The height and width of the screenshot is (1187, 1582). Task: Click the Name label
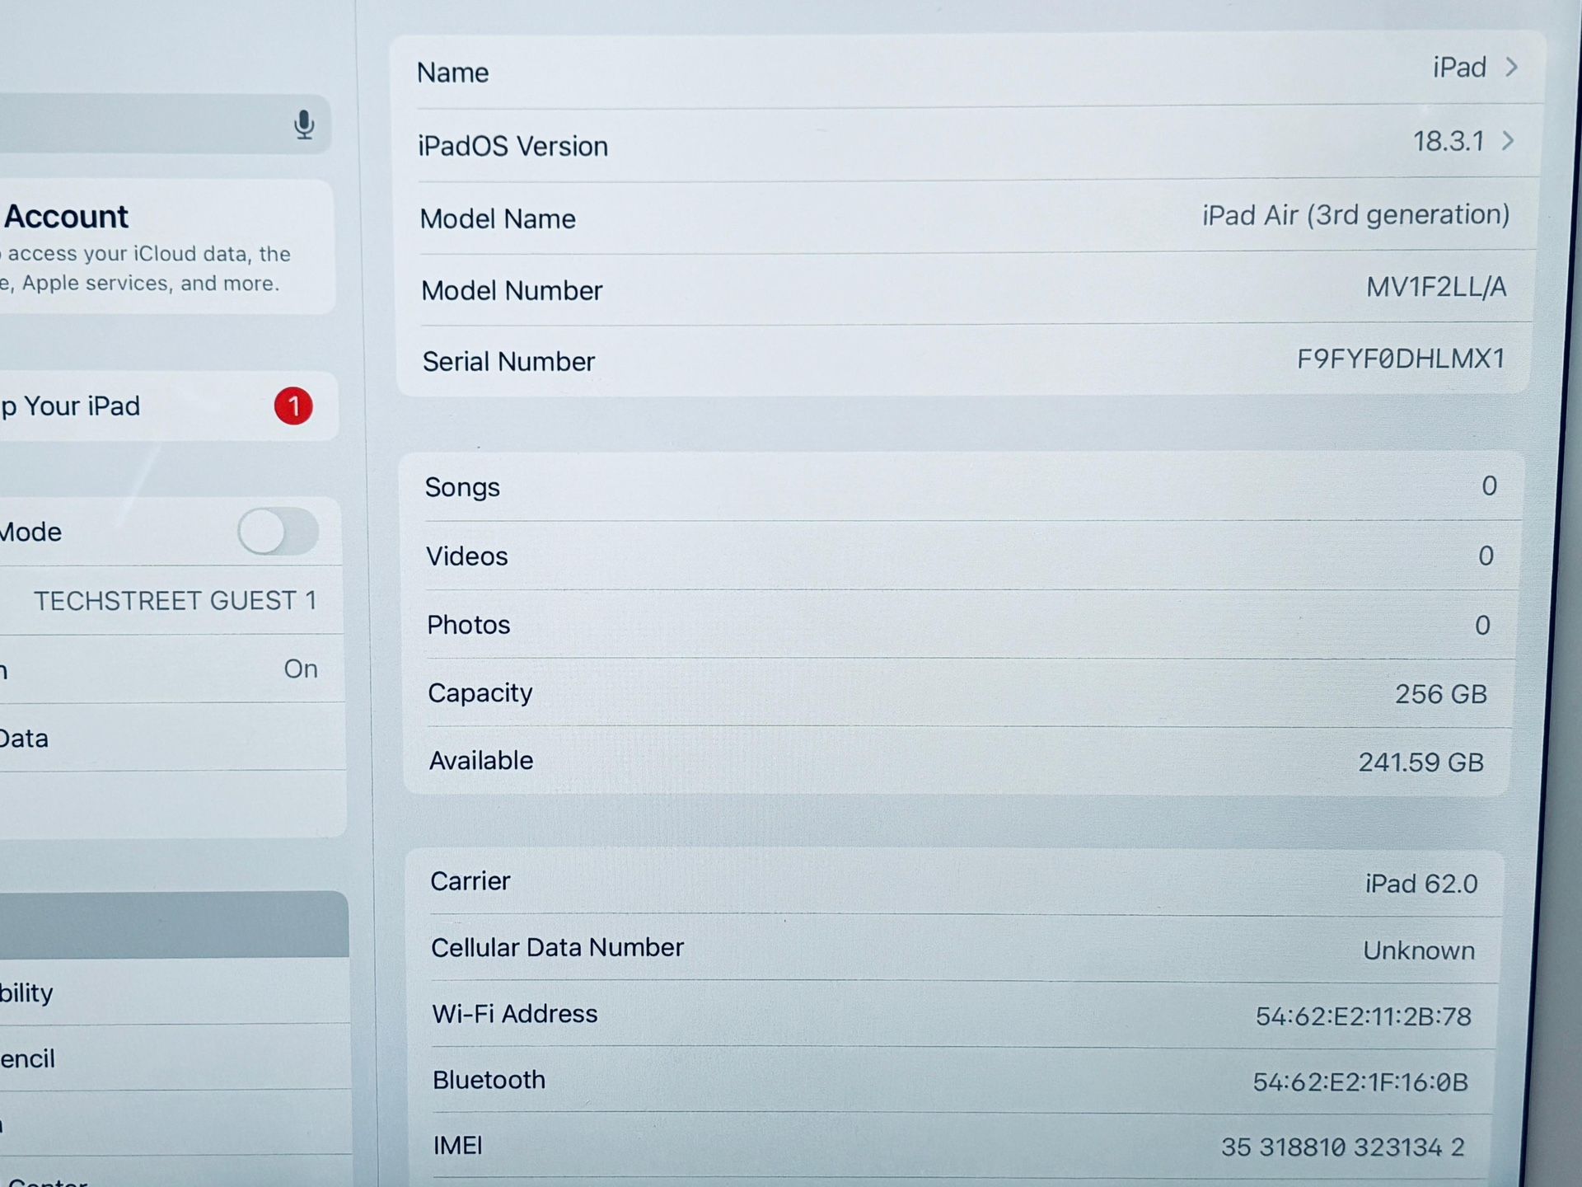point(452,73)
